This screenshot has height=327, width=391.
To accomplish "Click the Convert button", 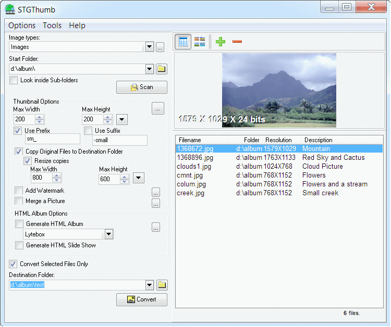I will coord(142,299).
